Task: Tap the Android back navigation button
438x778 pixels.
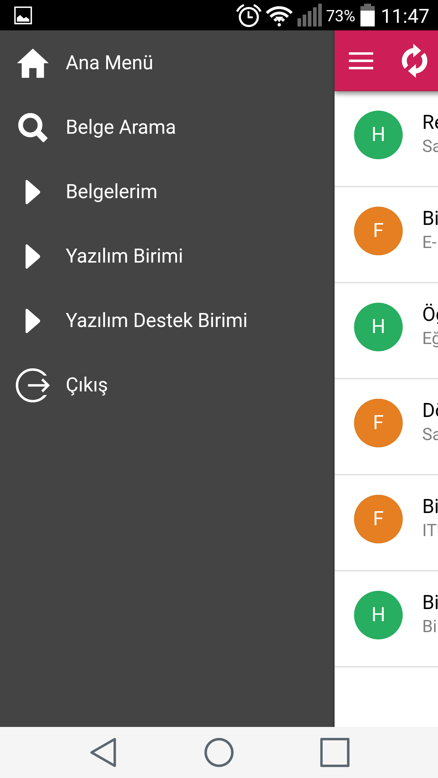Action: pyautogui.click(x=103, y=752)
